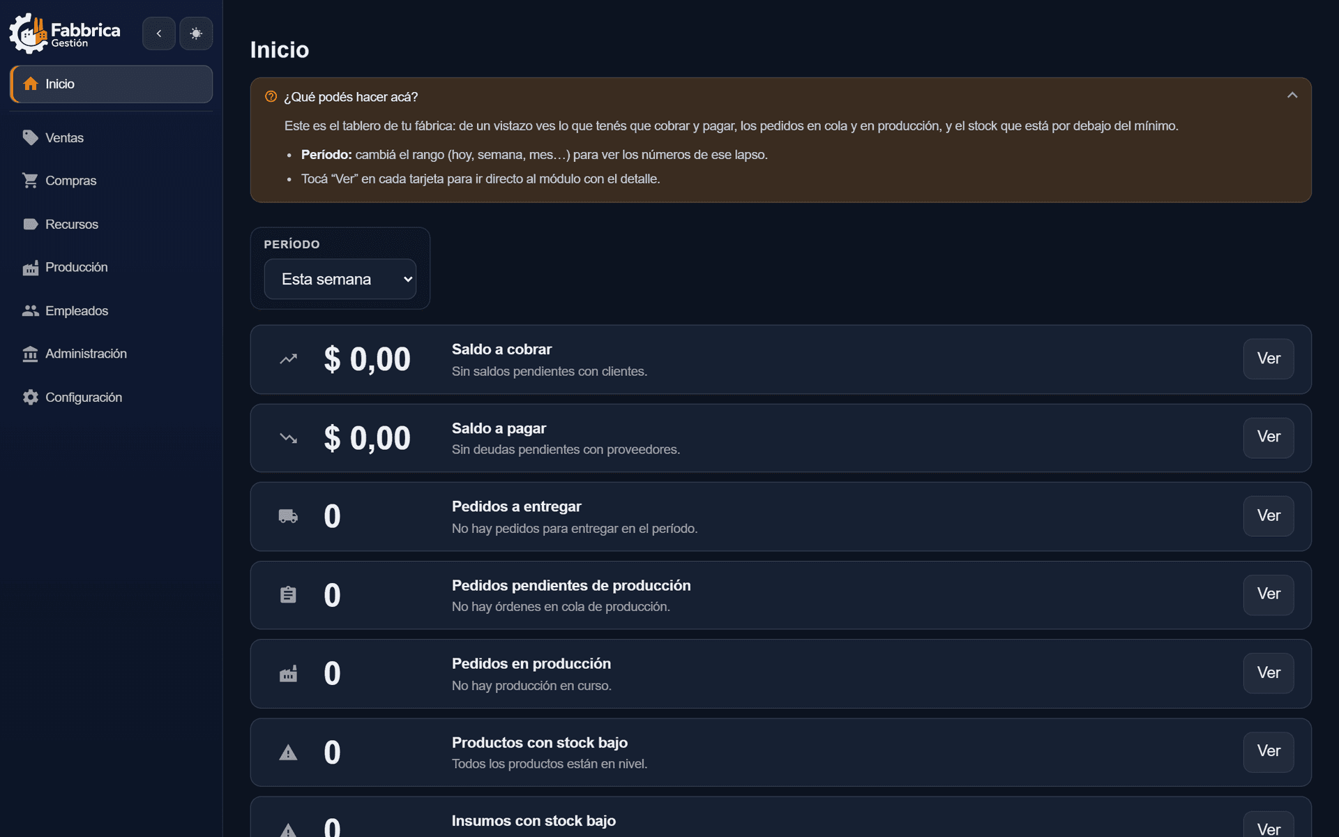
Task: Click the Configuración gear icon
Action: (x=30, y=397)
